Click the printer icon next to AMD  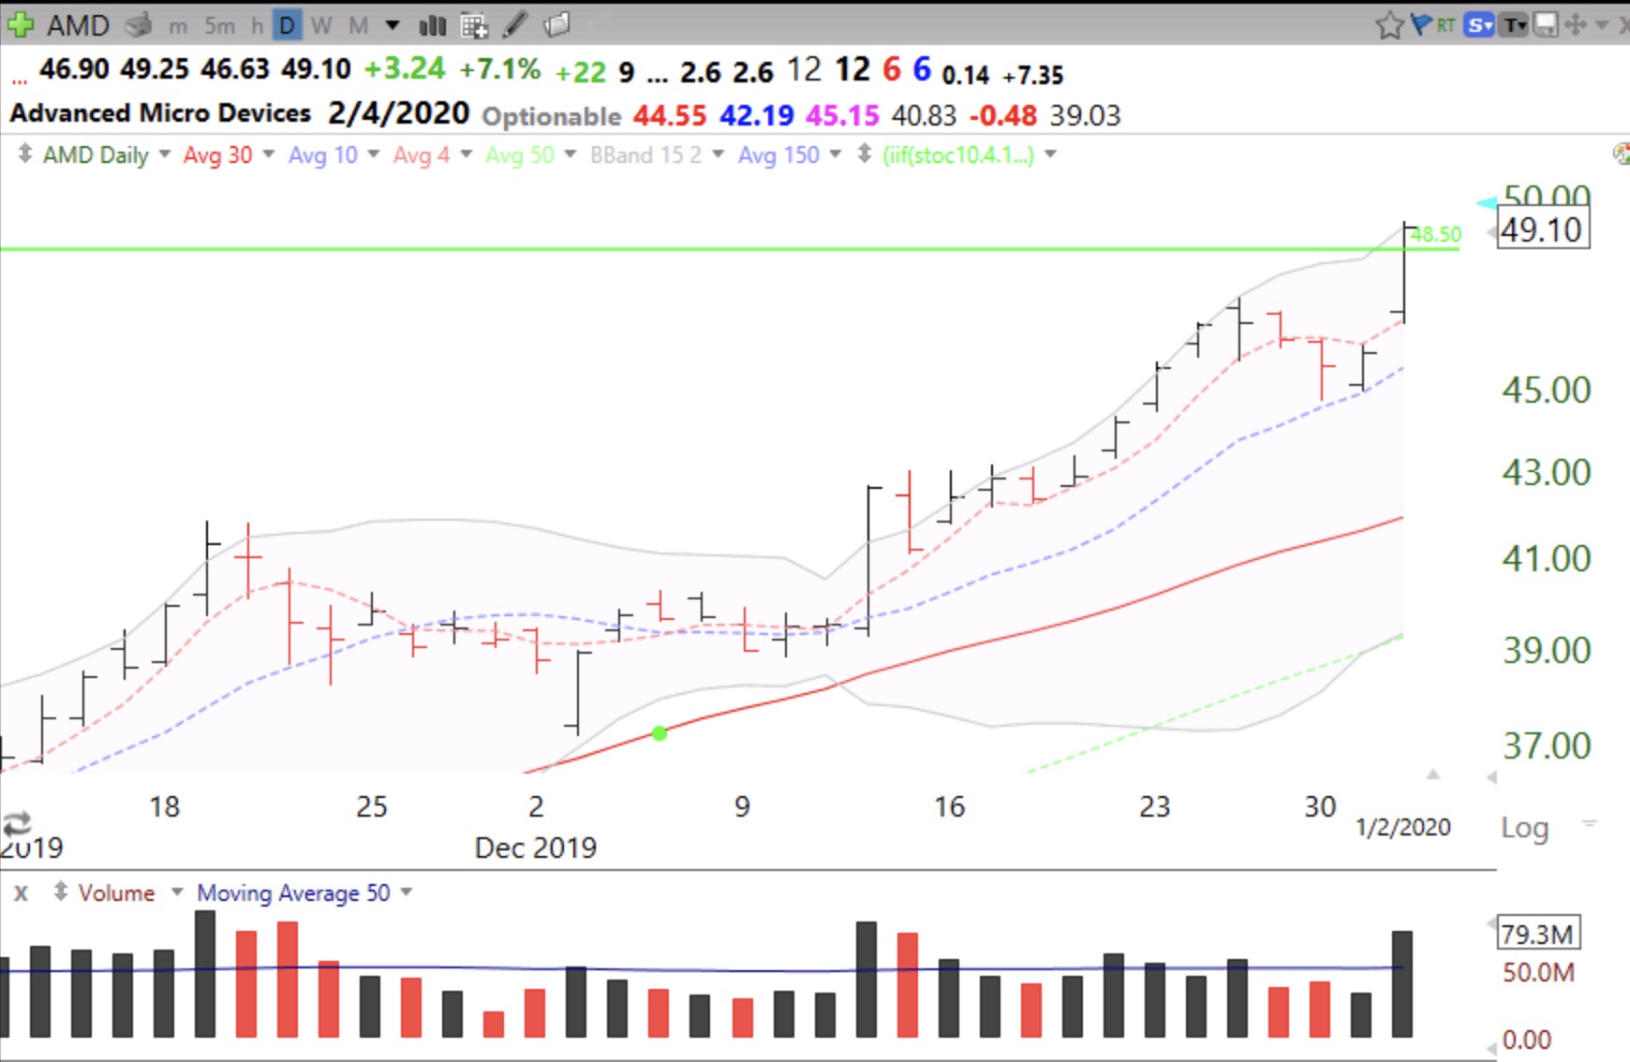(x=138, y=25)
